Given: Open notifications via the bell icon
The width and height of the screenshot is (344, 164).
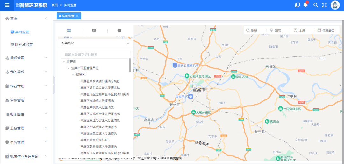Looking at the screenshot, I should 305,5.
